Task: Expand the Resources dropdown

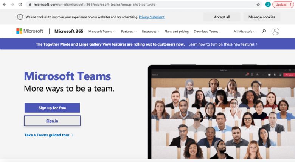Action: [x=151, y=32]
